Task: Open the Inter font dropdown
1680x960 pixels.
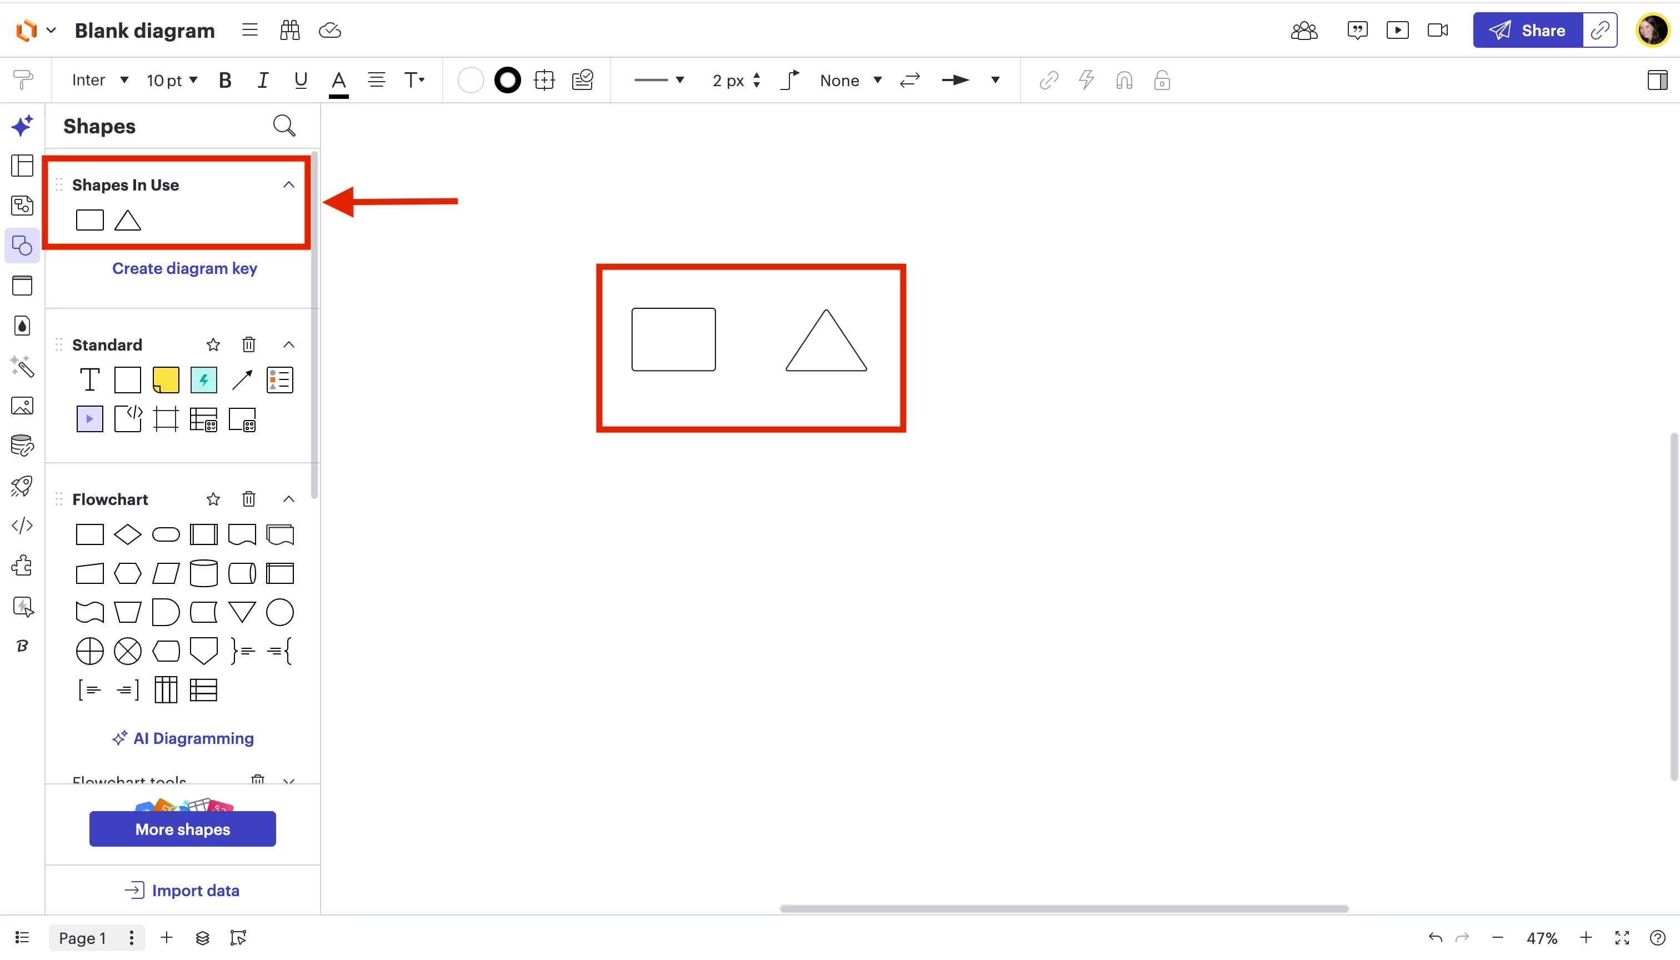Action: (x=99, y=81)
